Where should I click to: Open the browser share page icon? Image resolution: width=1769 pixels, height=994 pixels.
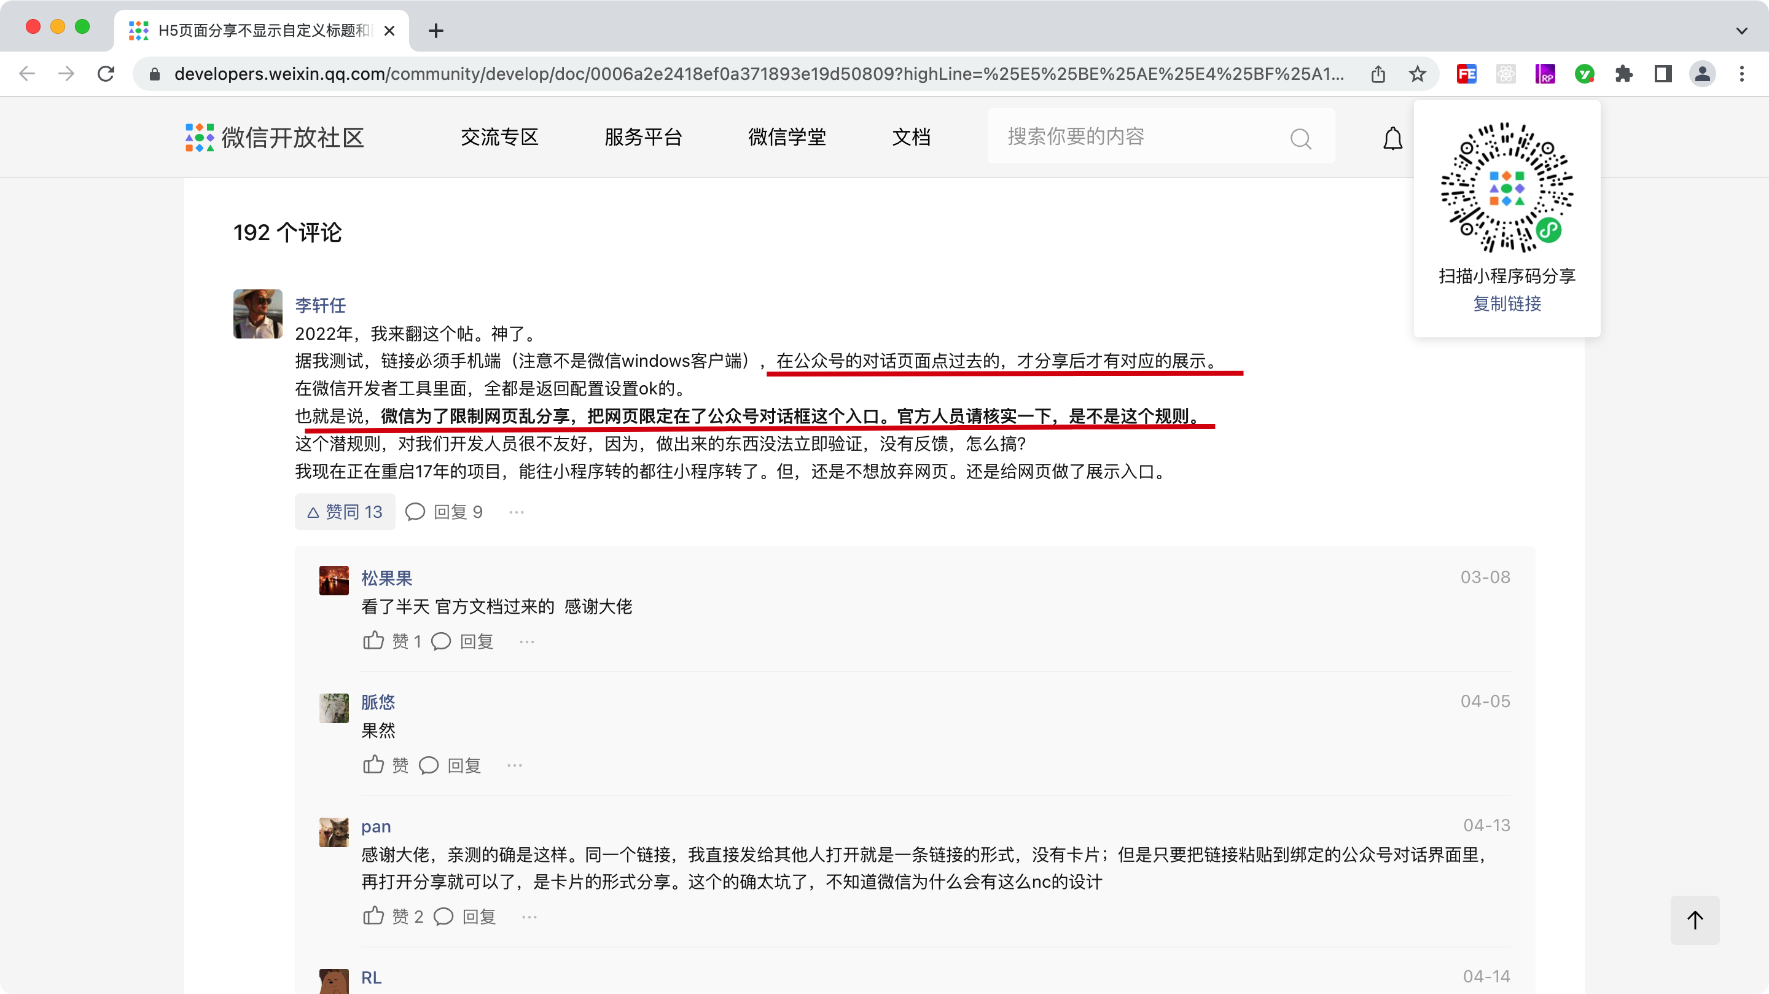point(1378,74)
